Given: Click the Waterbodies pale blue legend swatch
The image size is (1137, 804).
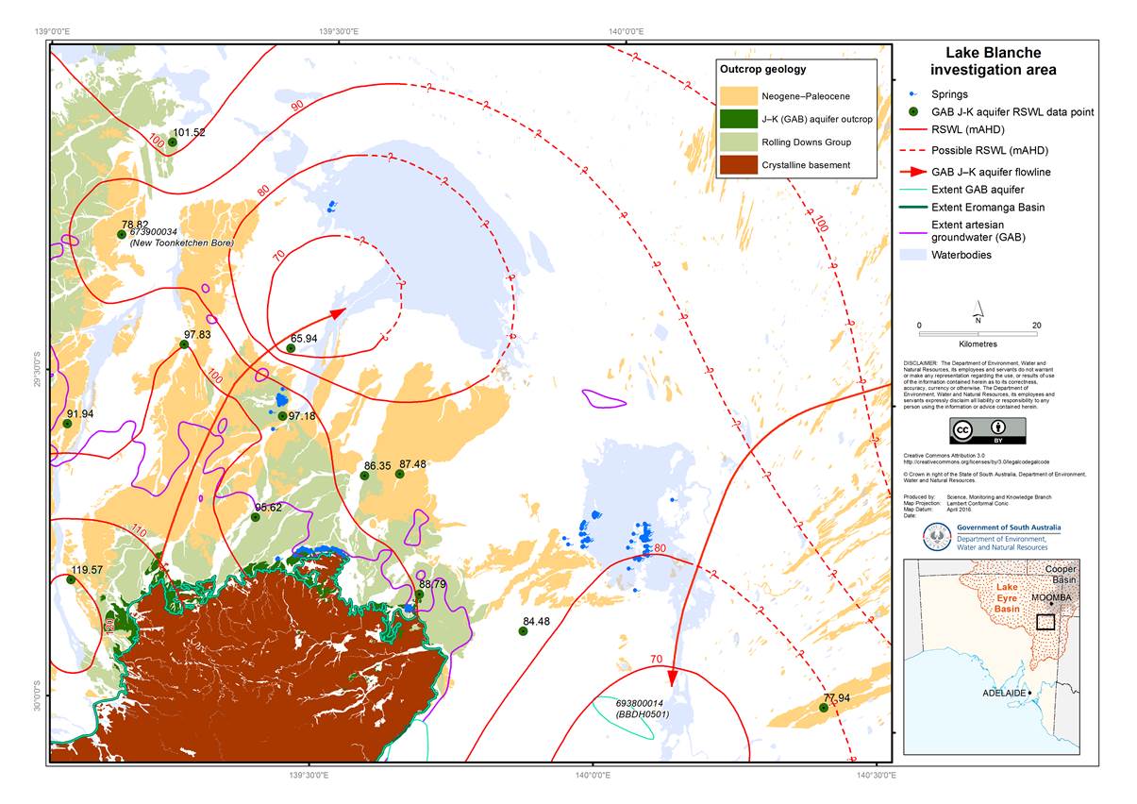Looking at the screenshot, I should click(x=911, y=255).
